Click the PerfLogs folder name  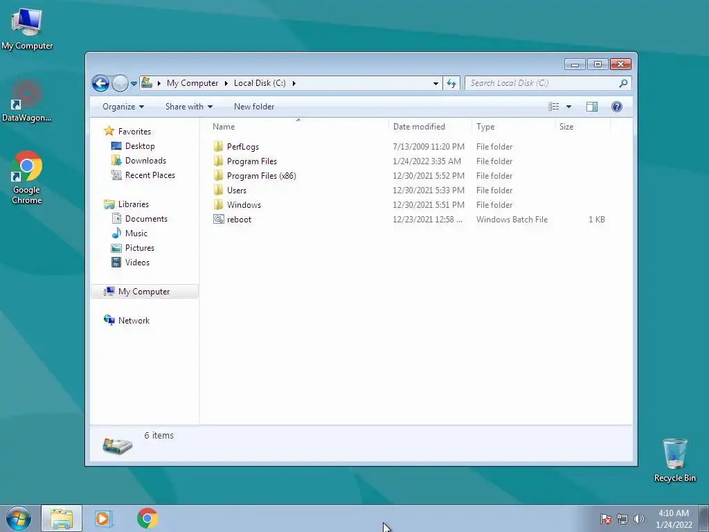point(243,147)
